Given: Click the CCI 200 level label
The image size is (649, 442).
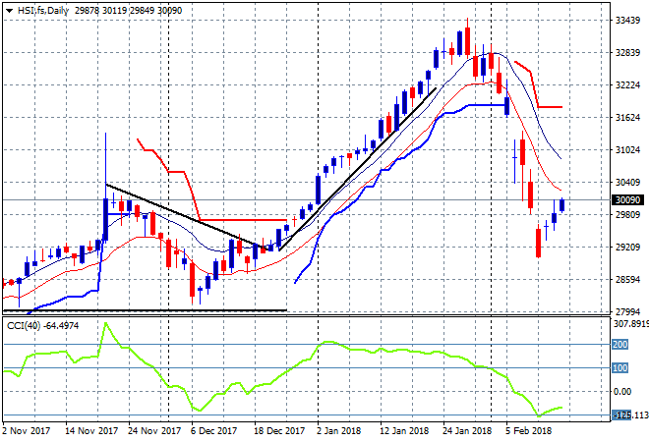Looking at the screenshot, I should (620, 344).
